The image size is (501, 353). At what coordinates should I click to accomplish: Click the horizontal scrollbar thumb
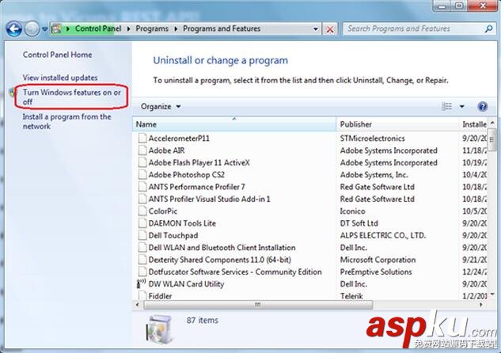(x=258, y=305)
